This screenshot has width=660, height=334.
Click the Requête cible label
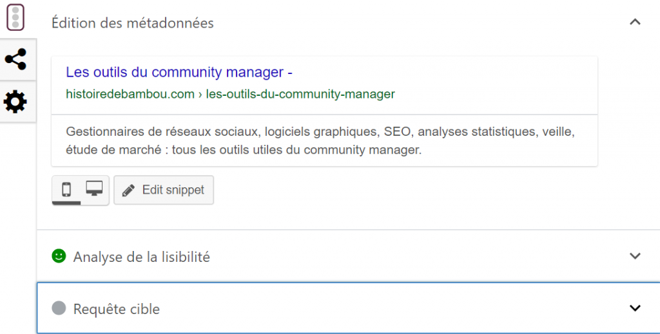pyautogui.click(x=117, y=309)
